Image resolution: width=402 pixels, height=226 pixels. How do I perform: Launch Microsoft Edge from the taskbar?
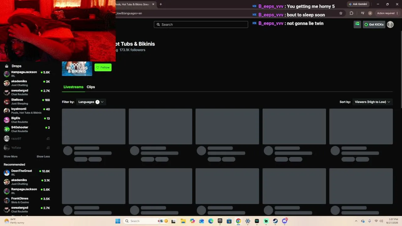[211, 221]
